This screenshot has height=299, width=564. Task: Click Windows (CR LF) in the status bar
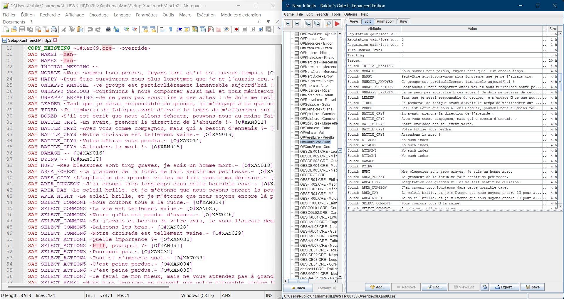tap(197, 295)
